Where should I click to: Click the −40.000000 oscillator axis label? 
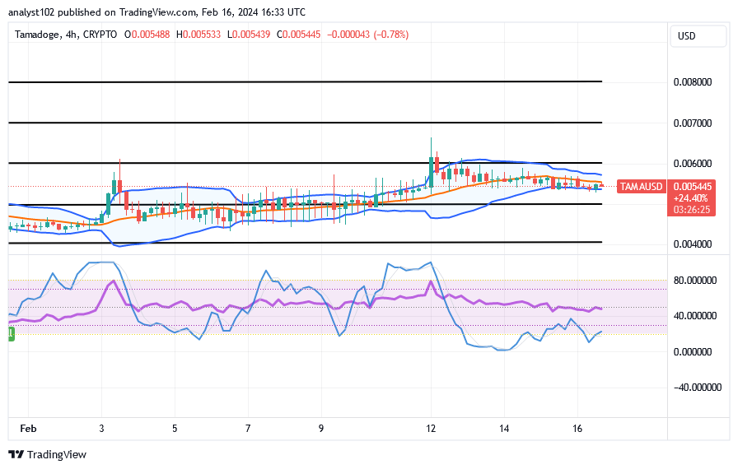(x=697, y=388)
